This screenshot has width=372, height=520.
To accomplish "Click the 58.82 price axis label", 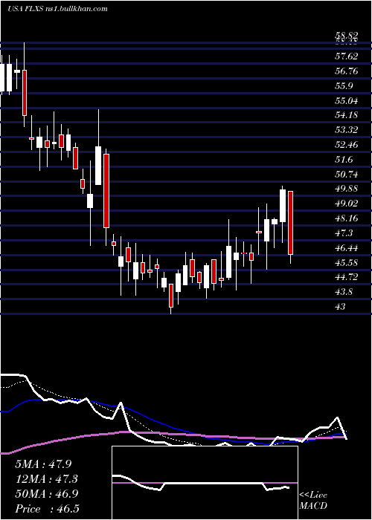I will (347, 36).
